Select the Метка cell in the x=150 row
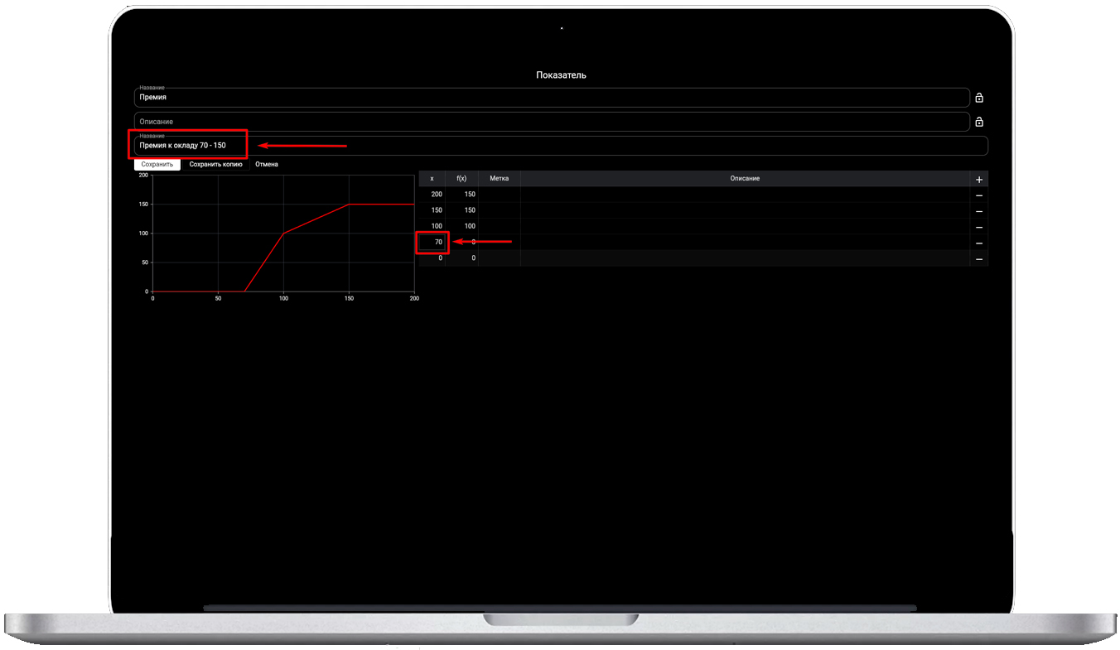 tap(499, 210)
